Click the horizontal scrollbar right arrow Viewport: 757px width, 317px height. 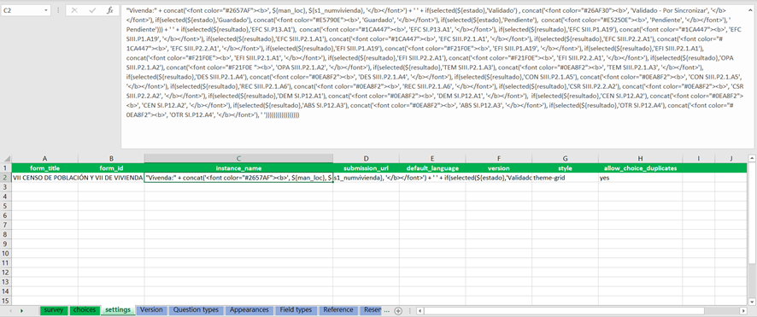pos(742,311)
